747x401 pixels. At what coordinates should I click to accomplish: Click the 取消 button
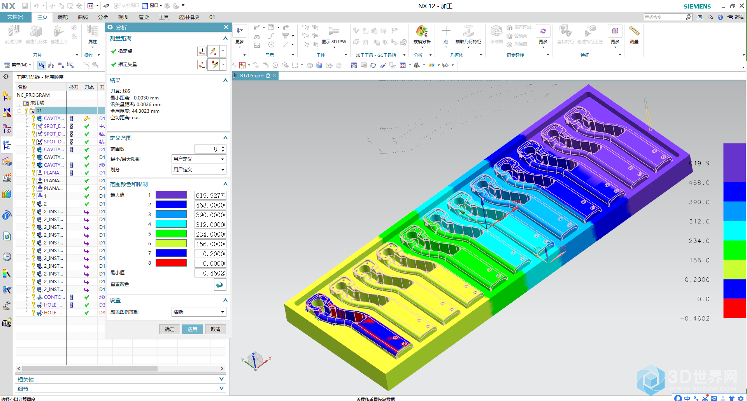pyautogui.click(x=216, y=330)
